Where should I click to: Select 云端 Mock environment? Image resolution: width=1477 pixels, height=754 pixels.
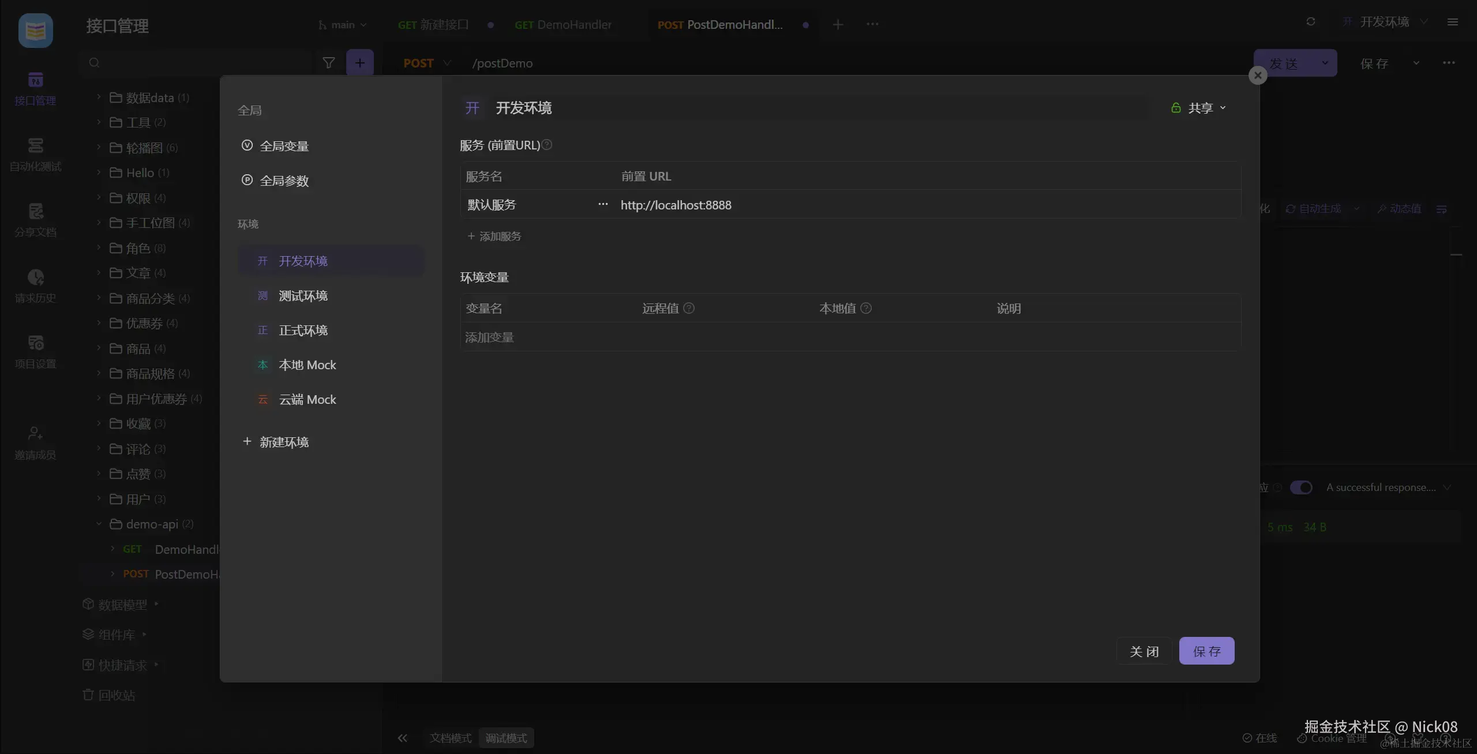coord(307,399)
